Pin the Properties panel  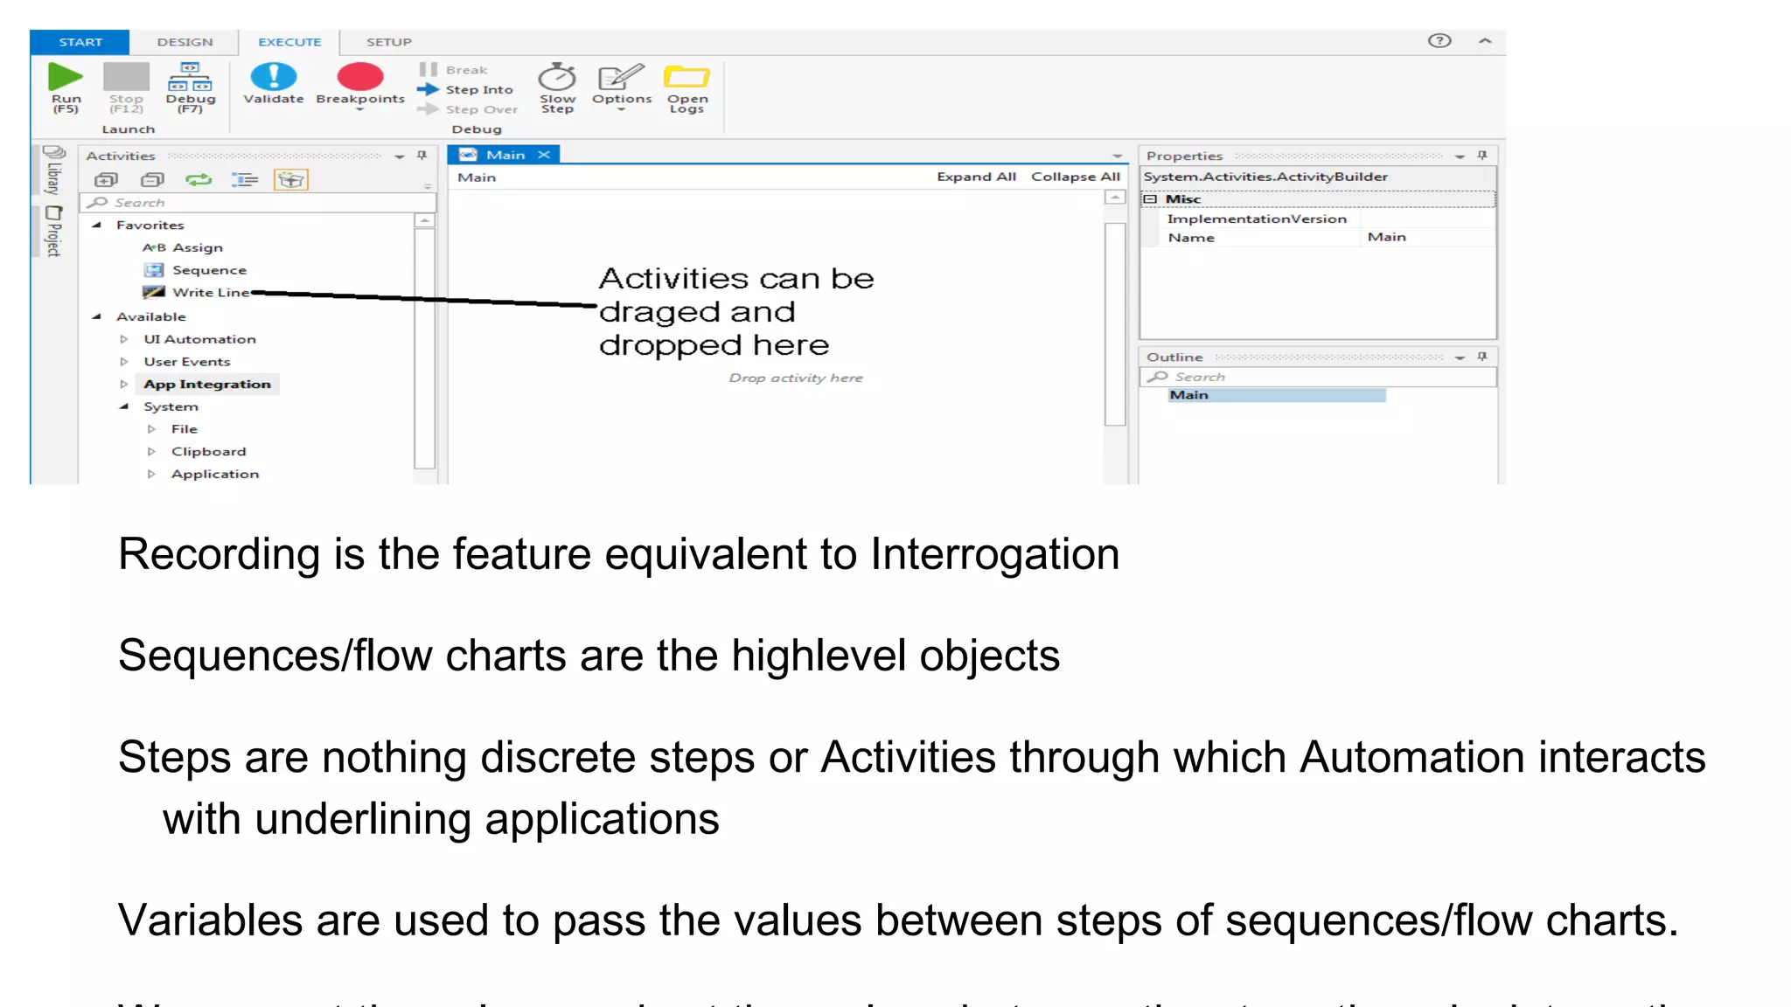coord(1482,156)
